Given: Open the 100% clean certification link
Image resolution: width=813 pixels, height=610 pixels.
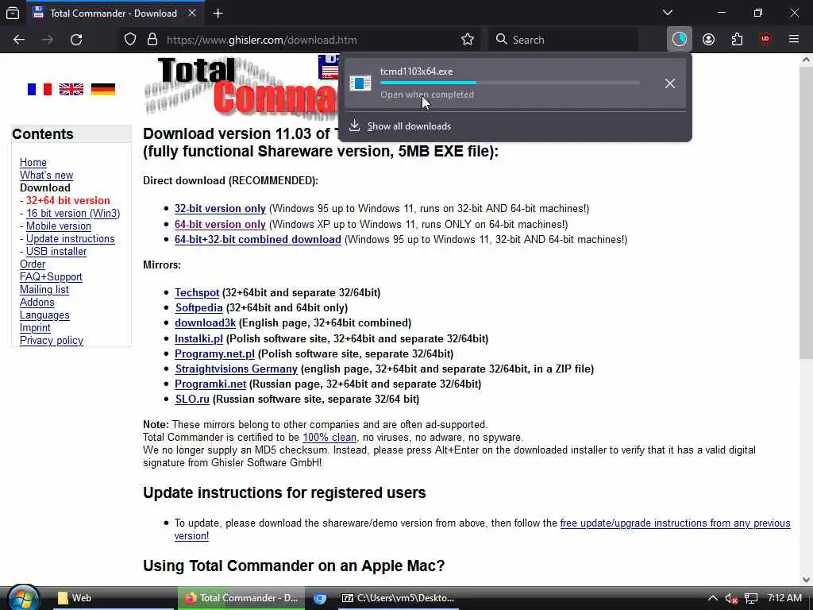Looking at the screenshot, I should click(329, 438).
